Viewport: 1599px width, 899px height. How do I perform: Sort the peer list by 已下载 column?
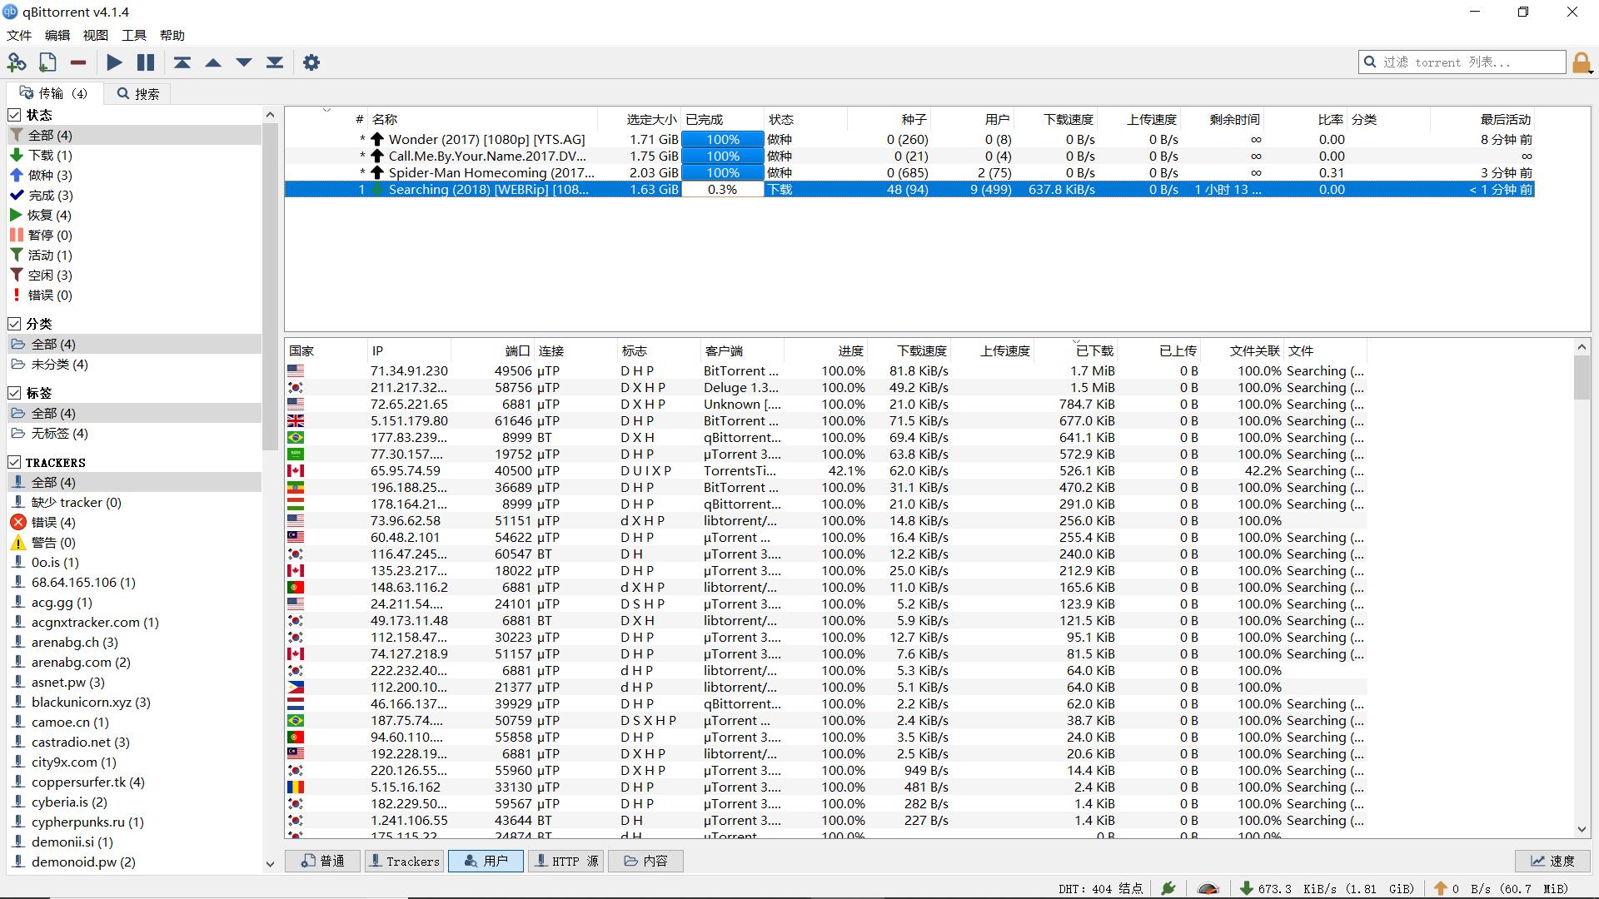(1094, 351)
